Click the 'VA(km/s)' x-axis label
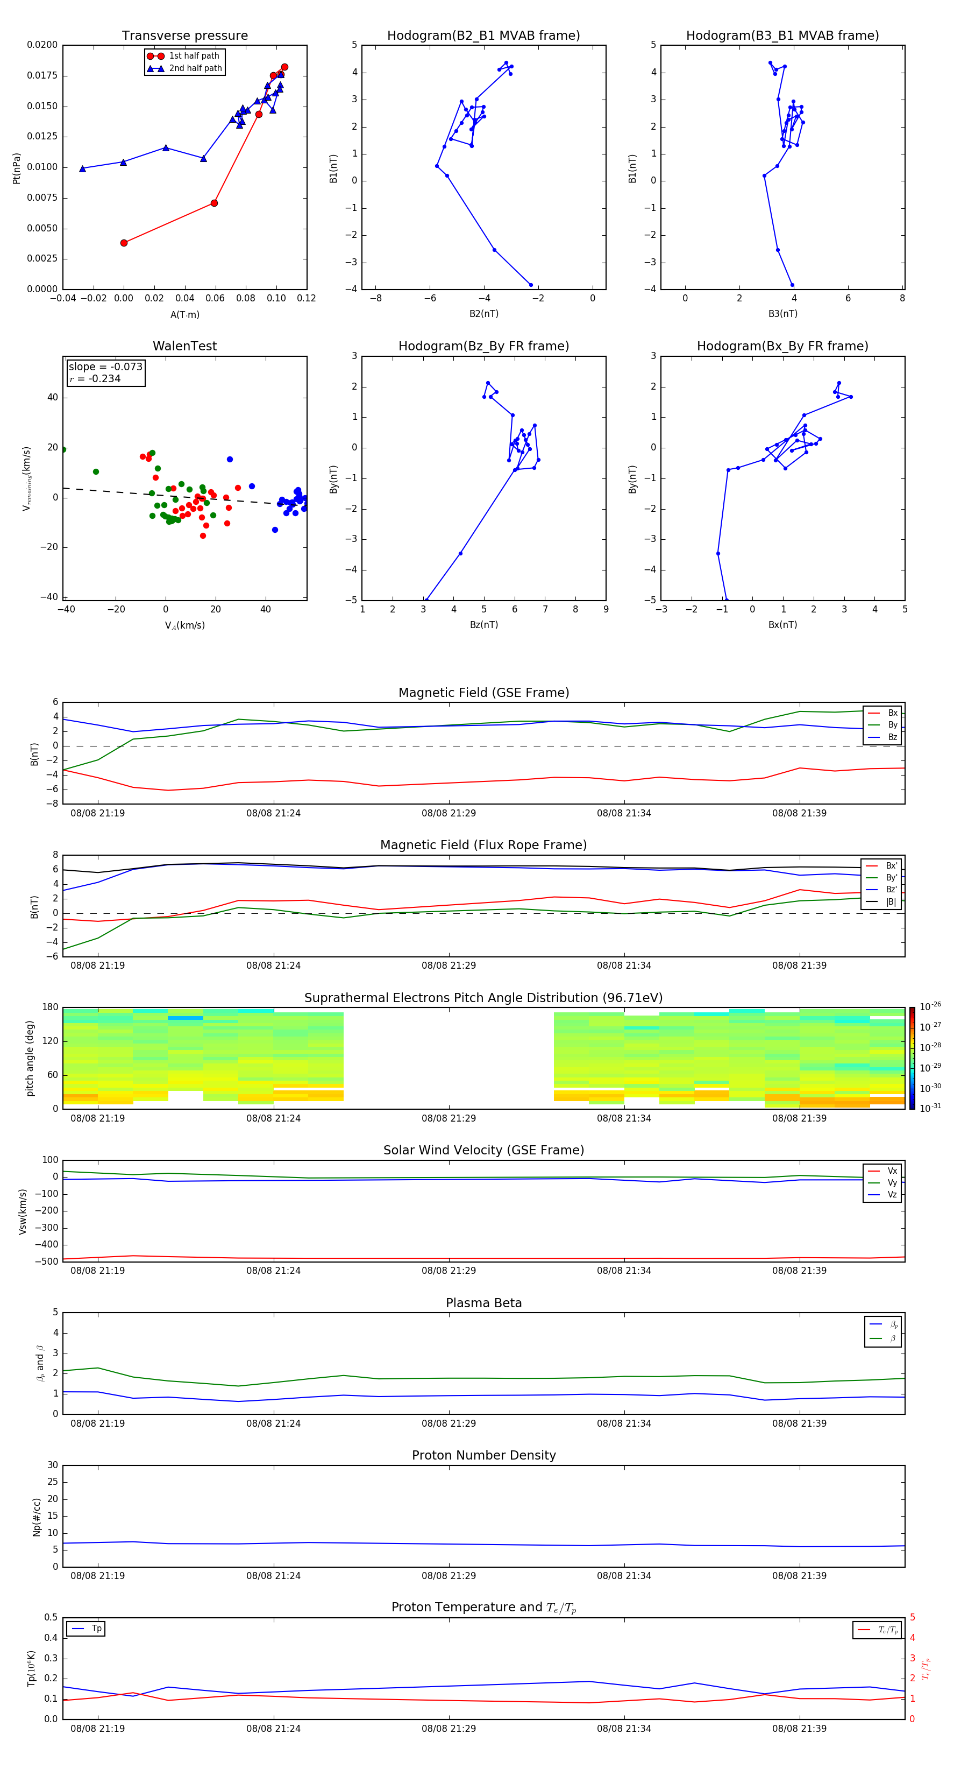Viewport: 968px width, 1776px height. tap(184, 625)
